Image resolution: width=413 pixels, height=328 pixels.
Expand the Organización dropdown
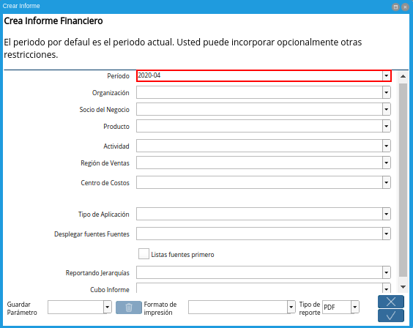point(387,93)
